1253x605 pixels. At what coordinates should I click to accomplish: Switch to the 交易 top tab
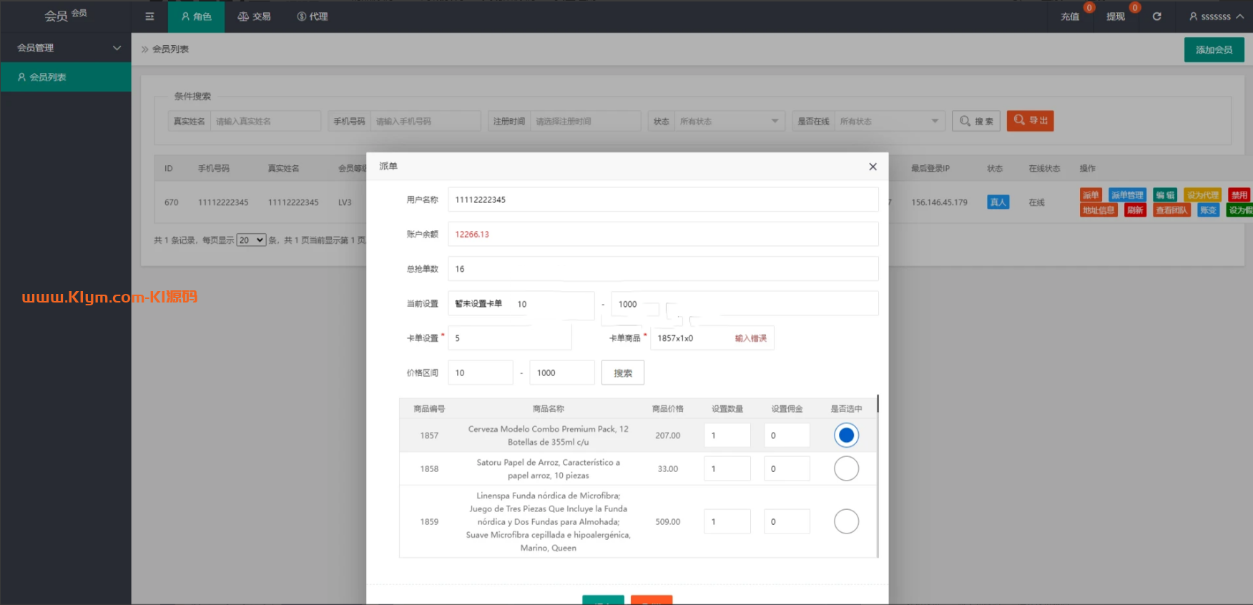[x=254, y=16]
